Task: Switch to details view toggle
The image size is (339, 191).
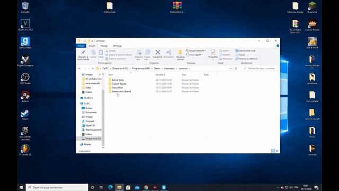Action: pos(273,151)
